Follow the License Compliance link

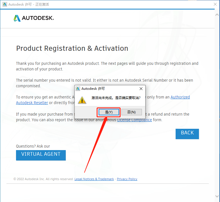(135, 120)
